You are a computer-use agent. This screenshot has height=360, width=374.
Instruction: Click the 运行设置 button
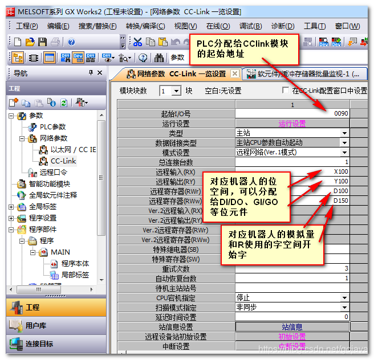coord(292,124)
